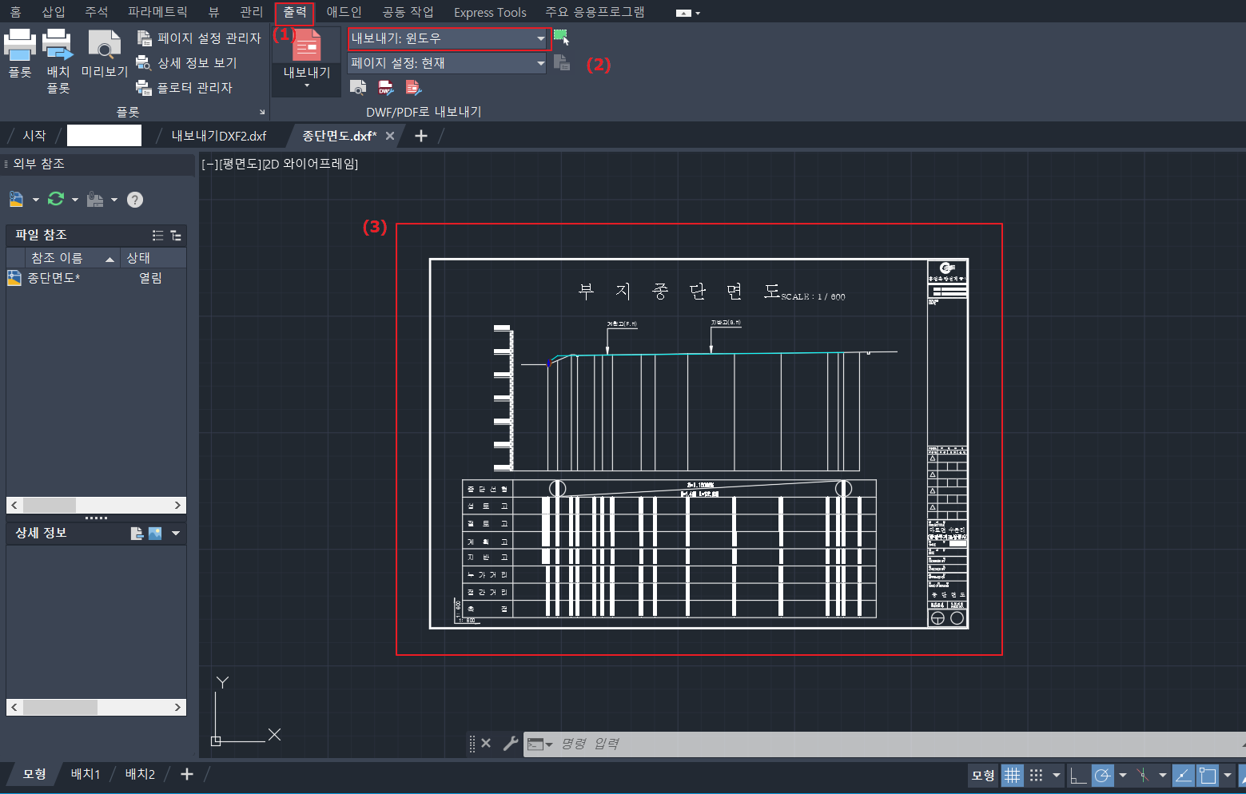Click the DWF export options icon

[x=386, y=87]
